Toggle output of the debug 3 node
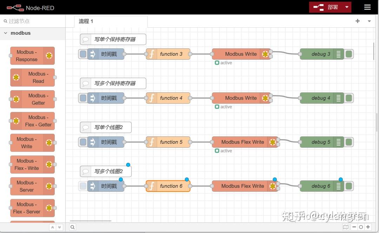The width and height of the screenshot is (379, 233). 348,54
